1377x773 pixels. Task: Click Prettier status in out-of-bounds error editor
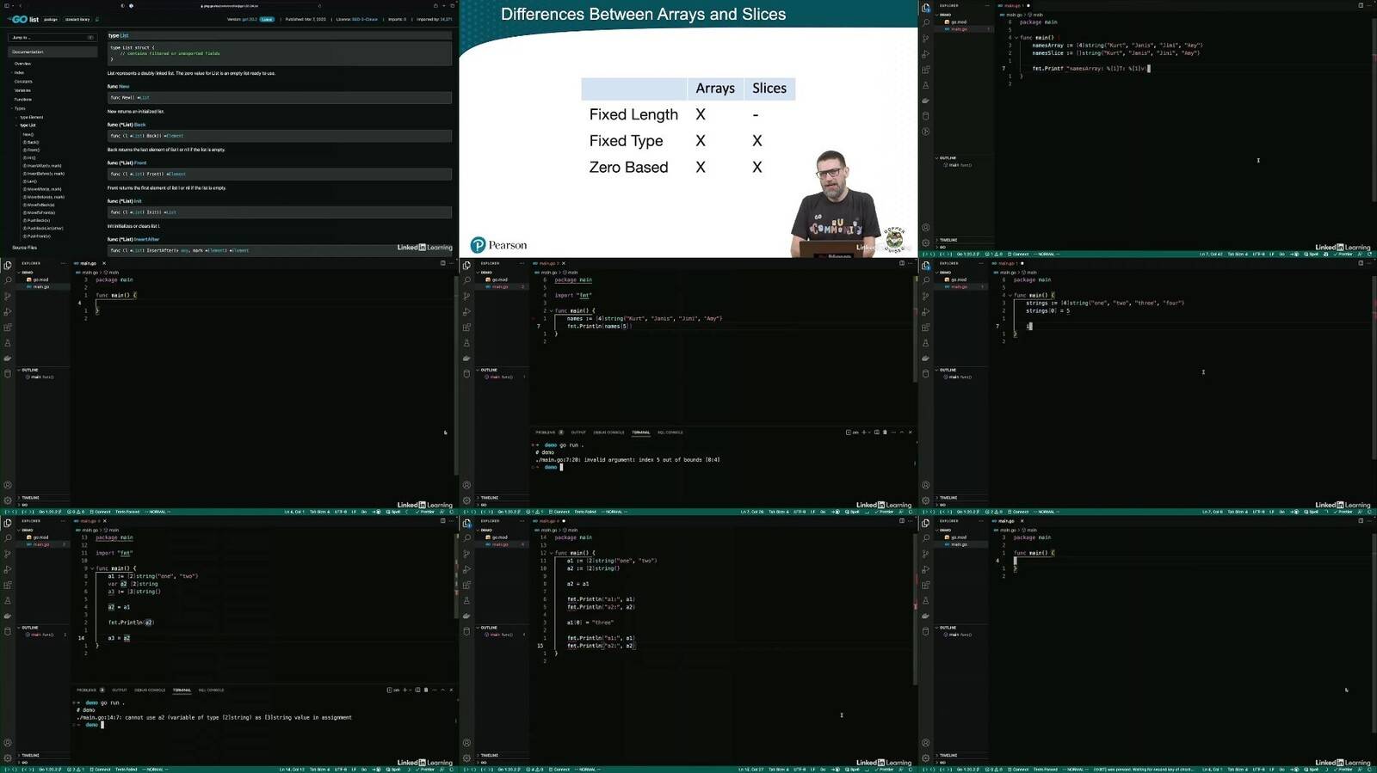[x=886, y=512]
